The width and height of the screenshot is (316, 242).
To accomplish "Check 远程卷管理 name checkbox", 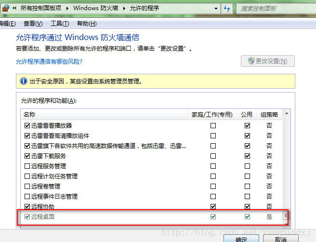I will 27,187.
